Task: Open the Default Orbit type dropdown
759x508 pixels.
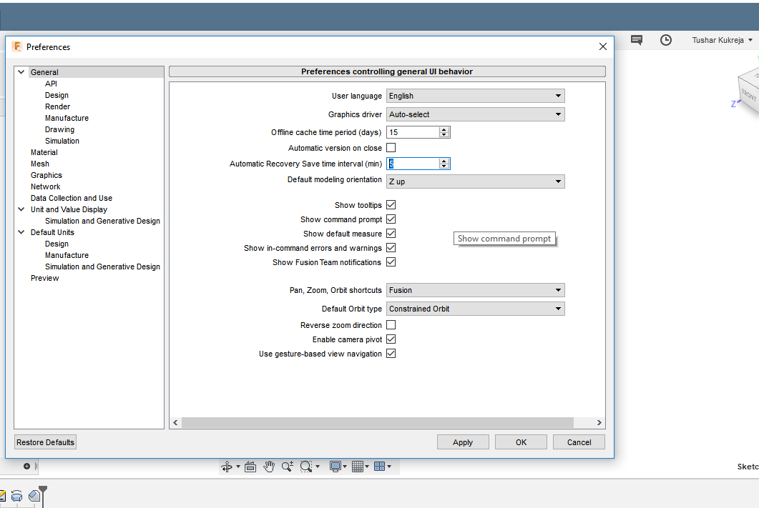Action: pos(475,309)
